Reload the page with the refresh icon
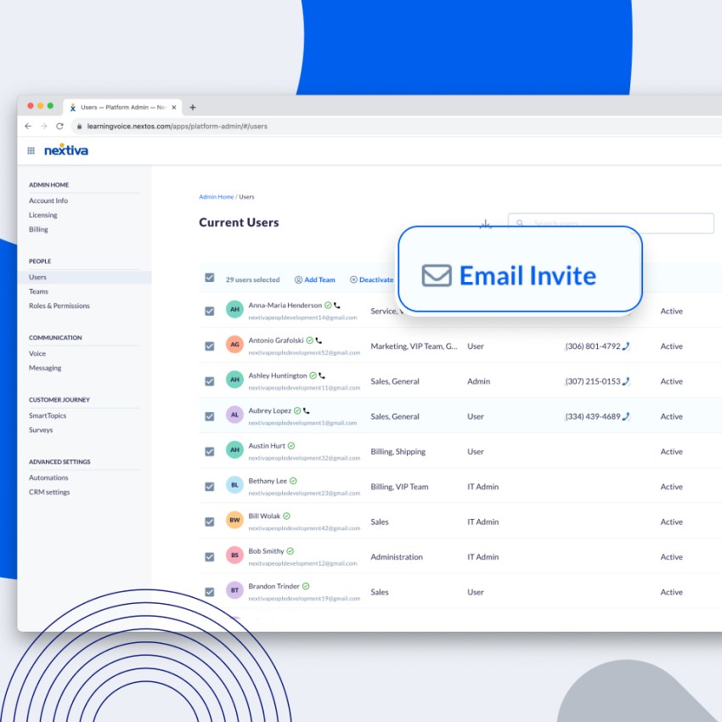Image resolution: width=722 pixels, height=722 pixels. coord(59,127)
